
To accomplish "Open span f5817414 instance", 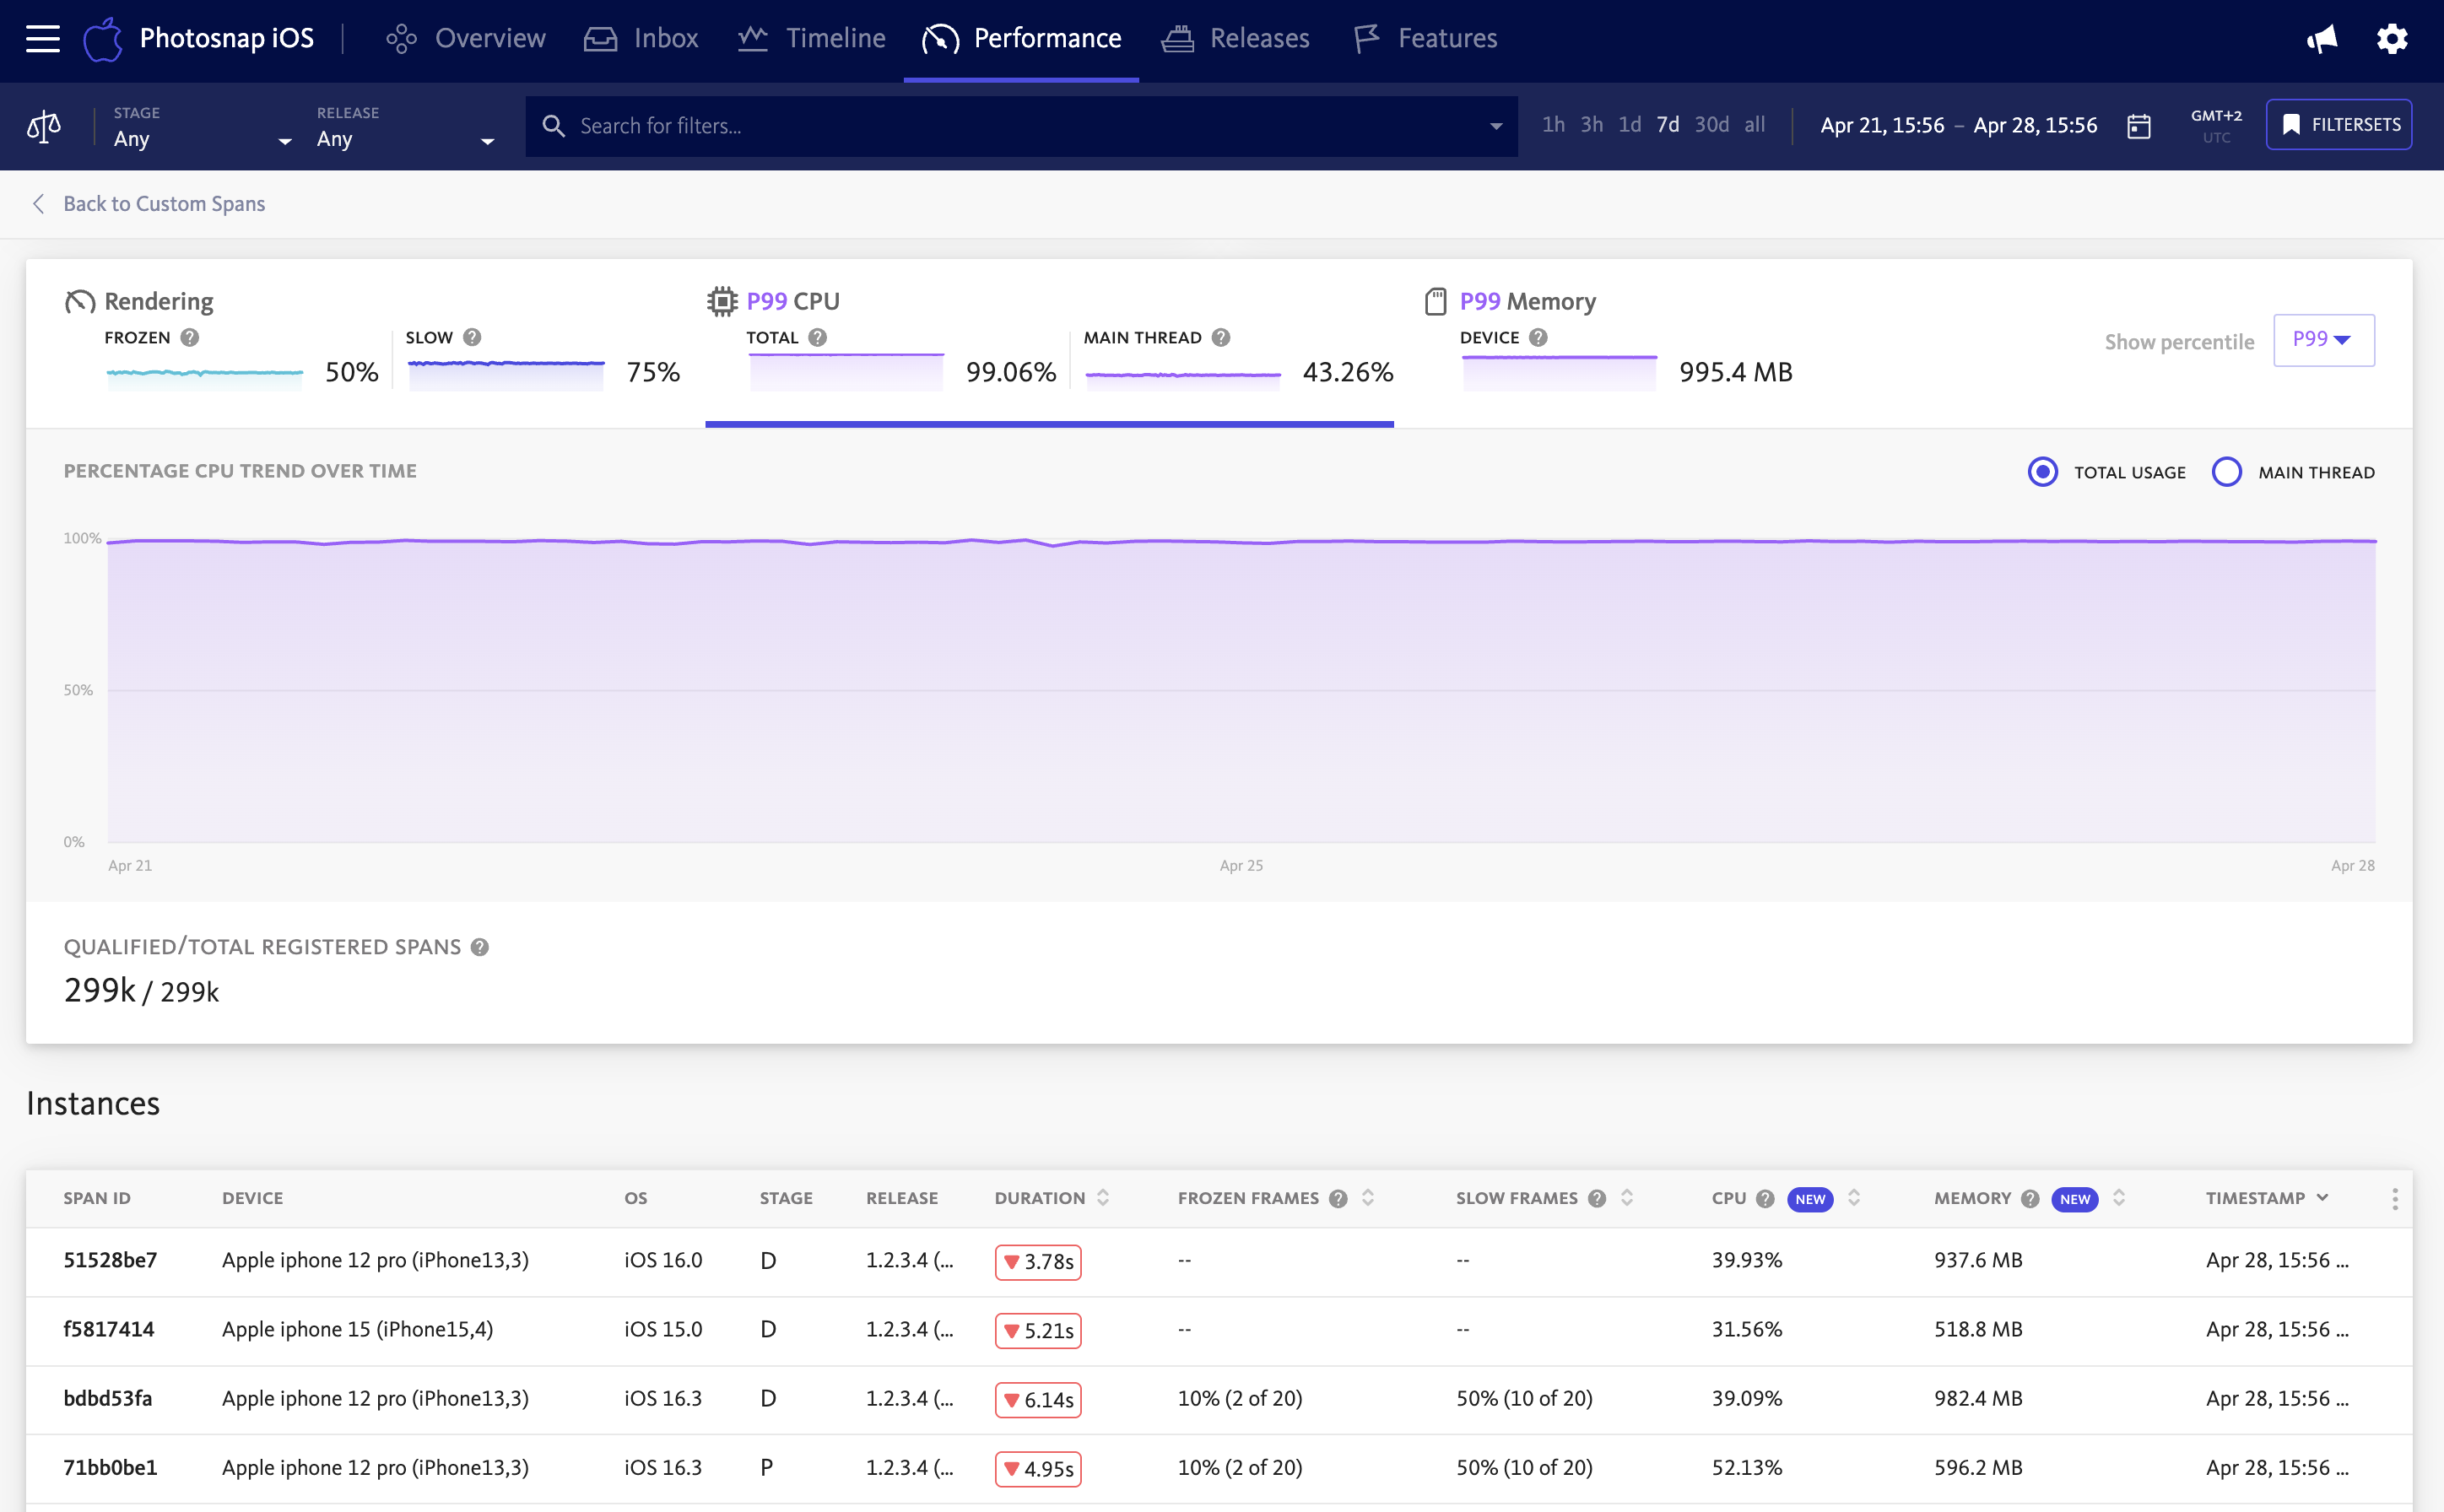I will click(x=109, y=1330).
